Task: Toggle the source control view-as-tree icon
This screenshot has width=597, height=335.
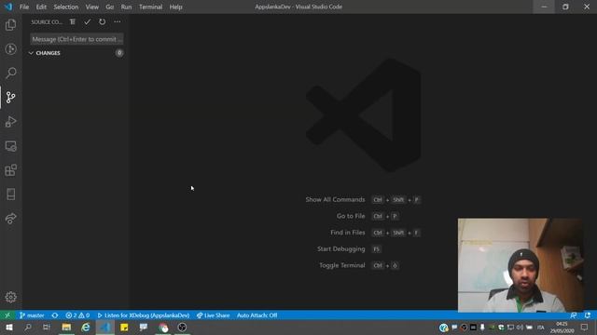Action: [x=73, y=21]
